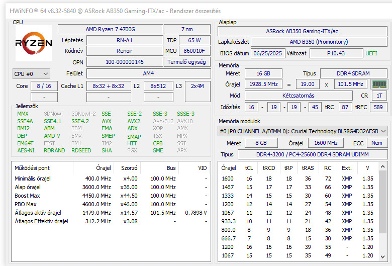
Task: Select the RN-A1 stepping value
Action: pyautogui.click(x=125, y=40)
